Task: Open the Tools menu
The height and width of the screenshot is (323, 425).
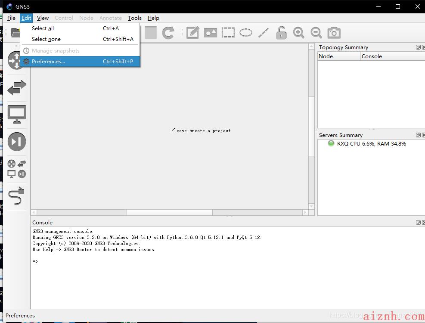Action: click(x=134, y=18)
